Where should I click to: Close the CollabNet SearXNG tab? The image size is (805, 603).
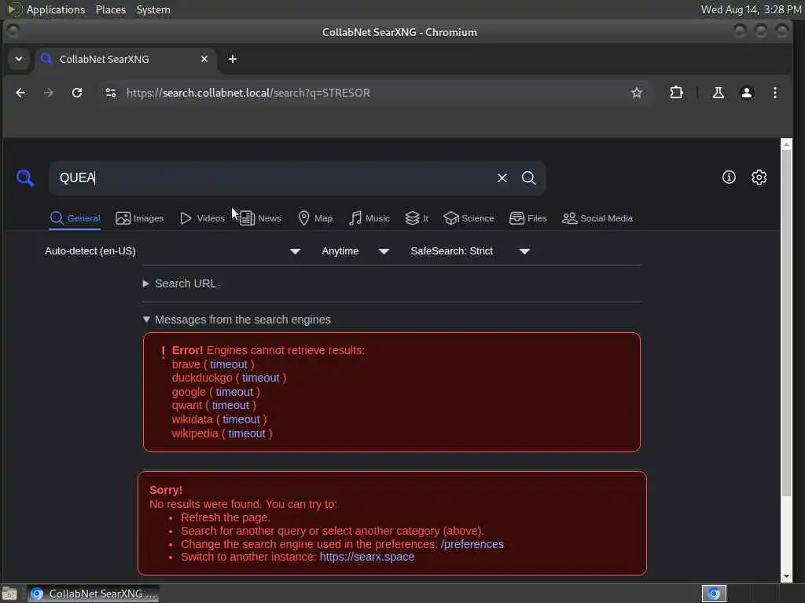(x=204, y=59)
